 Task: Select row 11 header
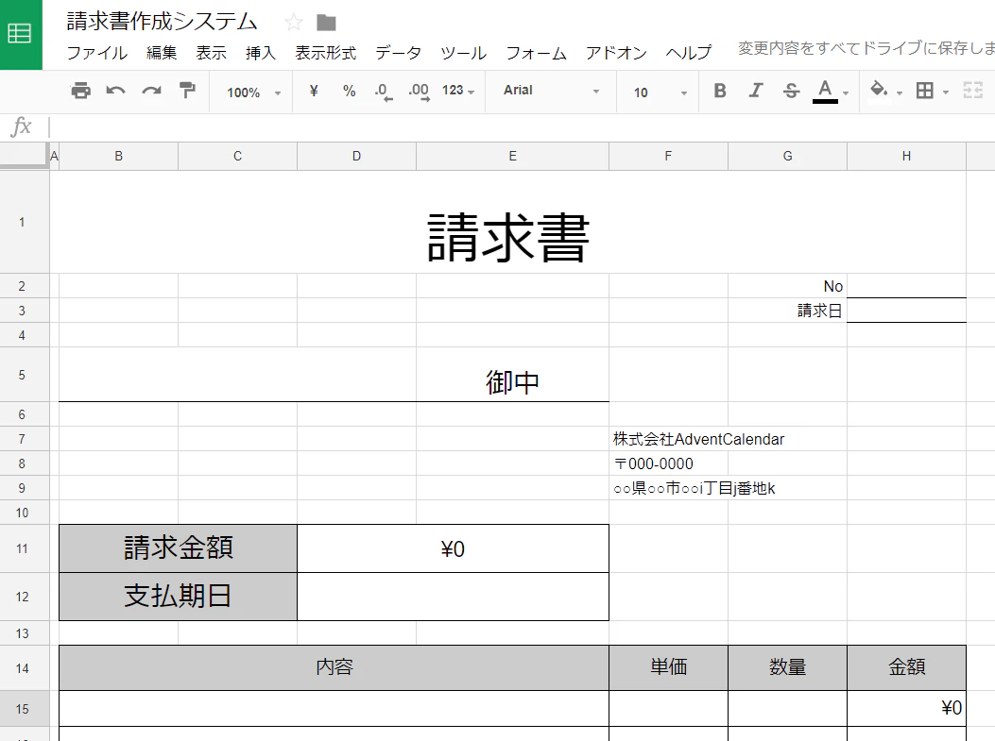point(23,549)
